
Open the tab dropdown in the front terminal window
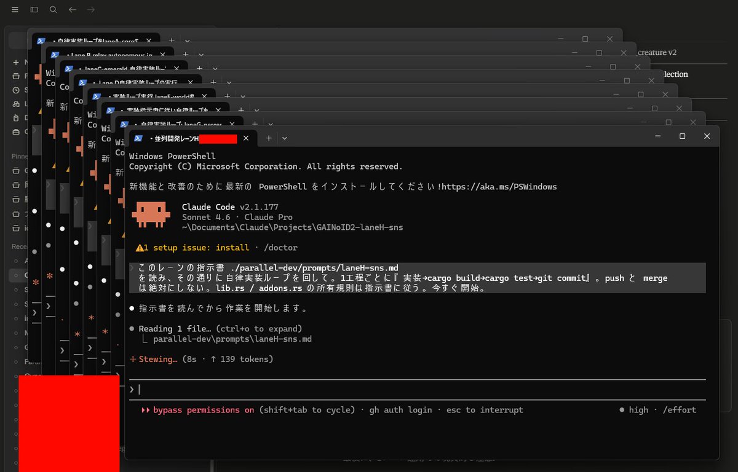tap(284, 138)
